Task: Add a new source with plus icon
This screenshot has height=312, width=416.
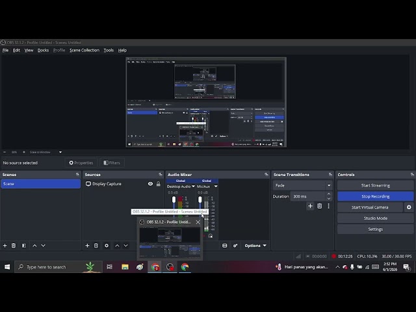Action: pos(87,246)
